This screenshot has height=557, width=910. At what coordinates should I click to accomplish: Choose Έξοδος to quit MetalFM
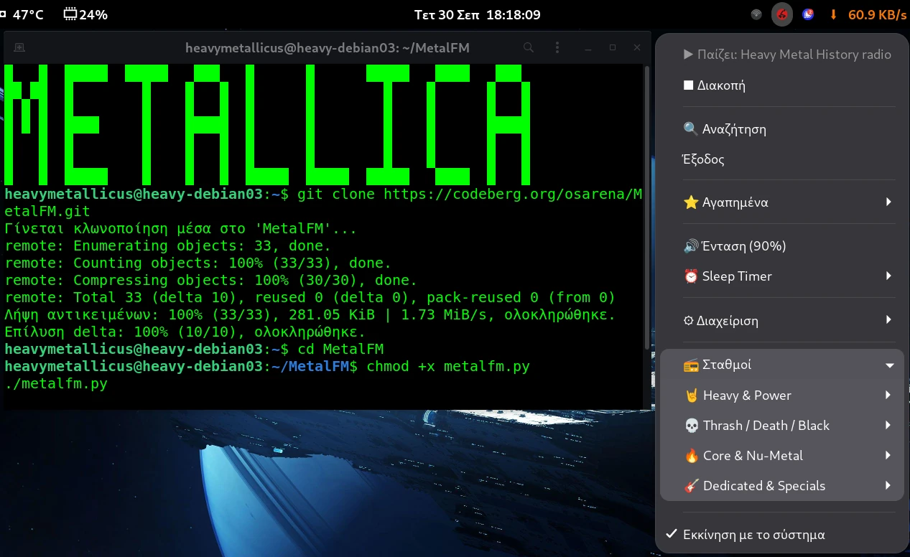[x=782, y=159]
